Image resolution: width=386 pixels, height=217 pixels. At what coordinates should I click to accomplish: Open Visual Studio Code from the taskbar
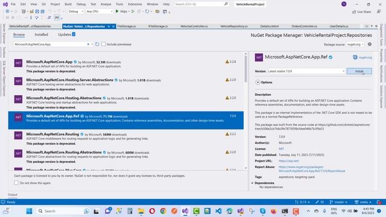point(218,211)
